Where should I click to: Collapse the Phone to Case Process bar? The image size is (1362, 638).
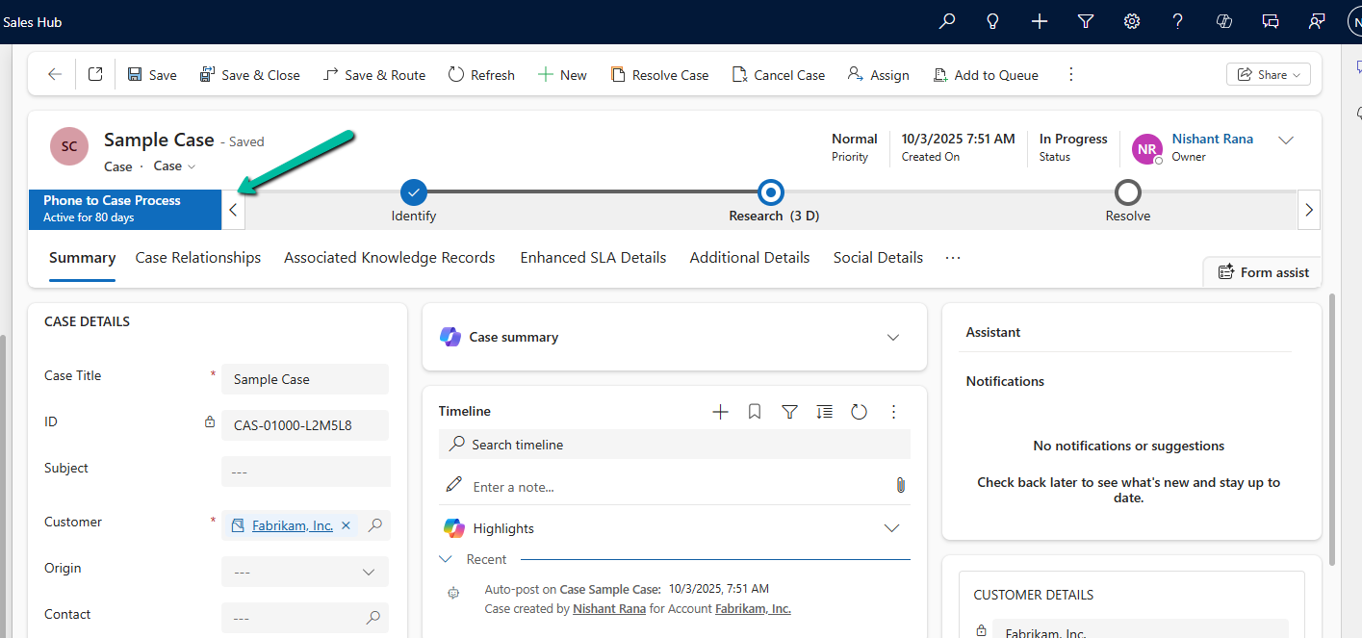click(233, 210)
